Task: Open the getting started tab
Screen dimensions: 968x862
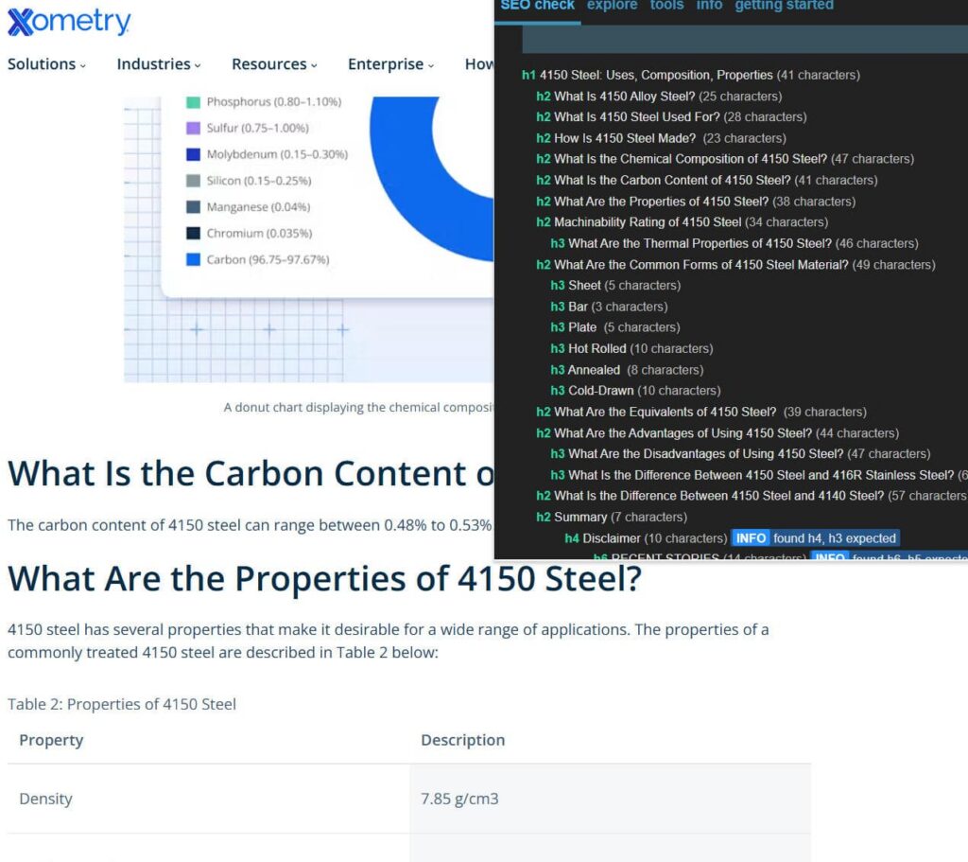Action: click(x=784, y=6)
